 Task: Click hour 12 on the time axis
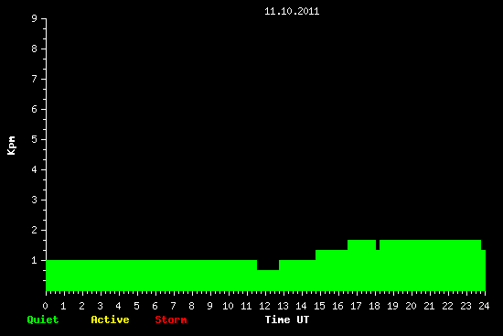point(264,306)
